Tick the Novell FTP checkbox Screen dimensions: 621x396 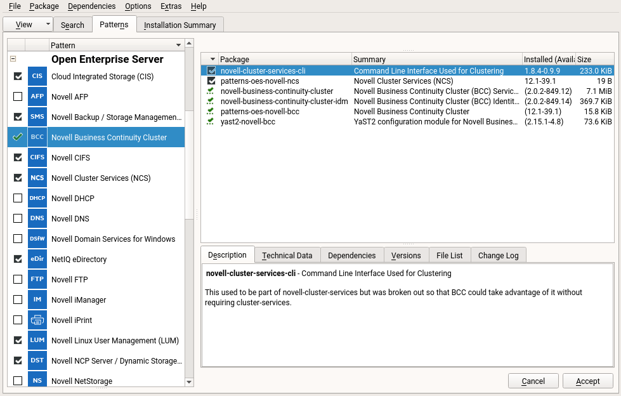18,280
